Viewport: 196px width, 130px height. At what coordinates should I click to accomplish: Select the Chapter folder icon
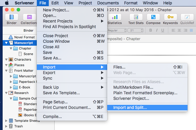[15, 48]
